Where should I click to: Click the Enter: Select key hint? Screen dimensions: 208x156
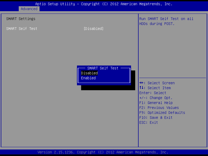[x=153, y=93]
